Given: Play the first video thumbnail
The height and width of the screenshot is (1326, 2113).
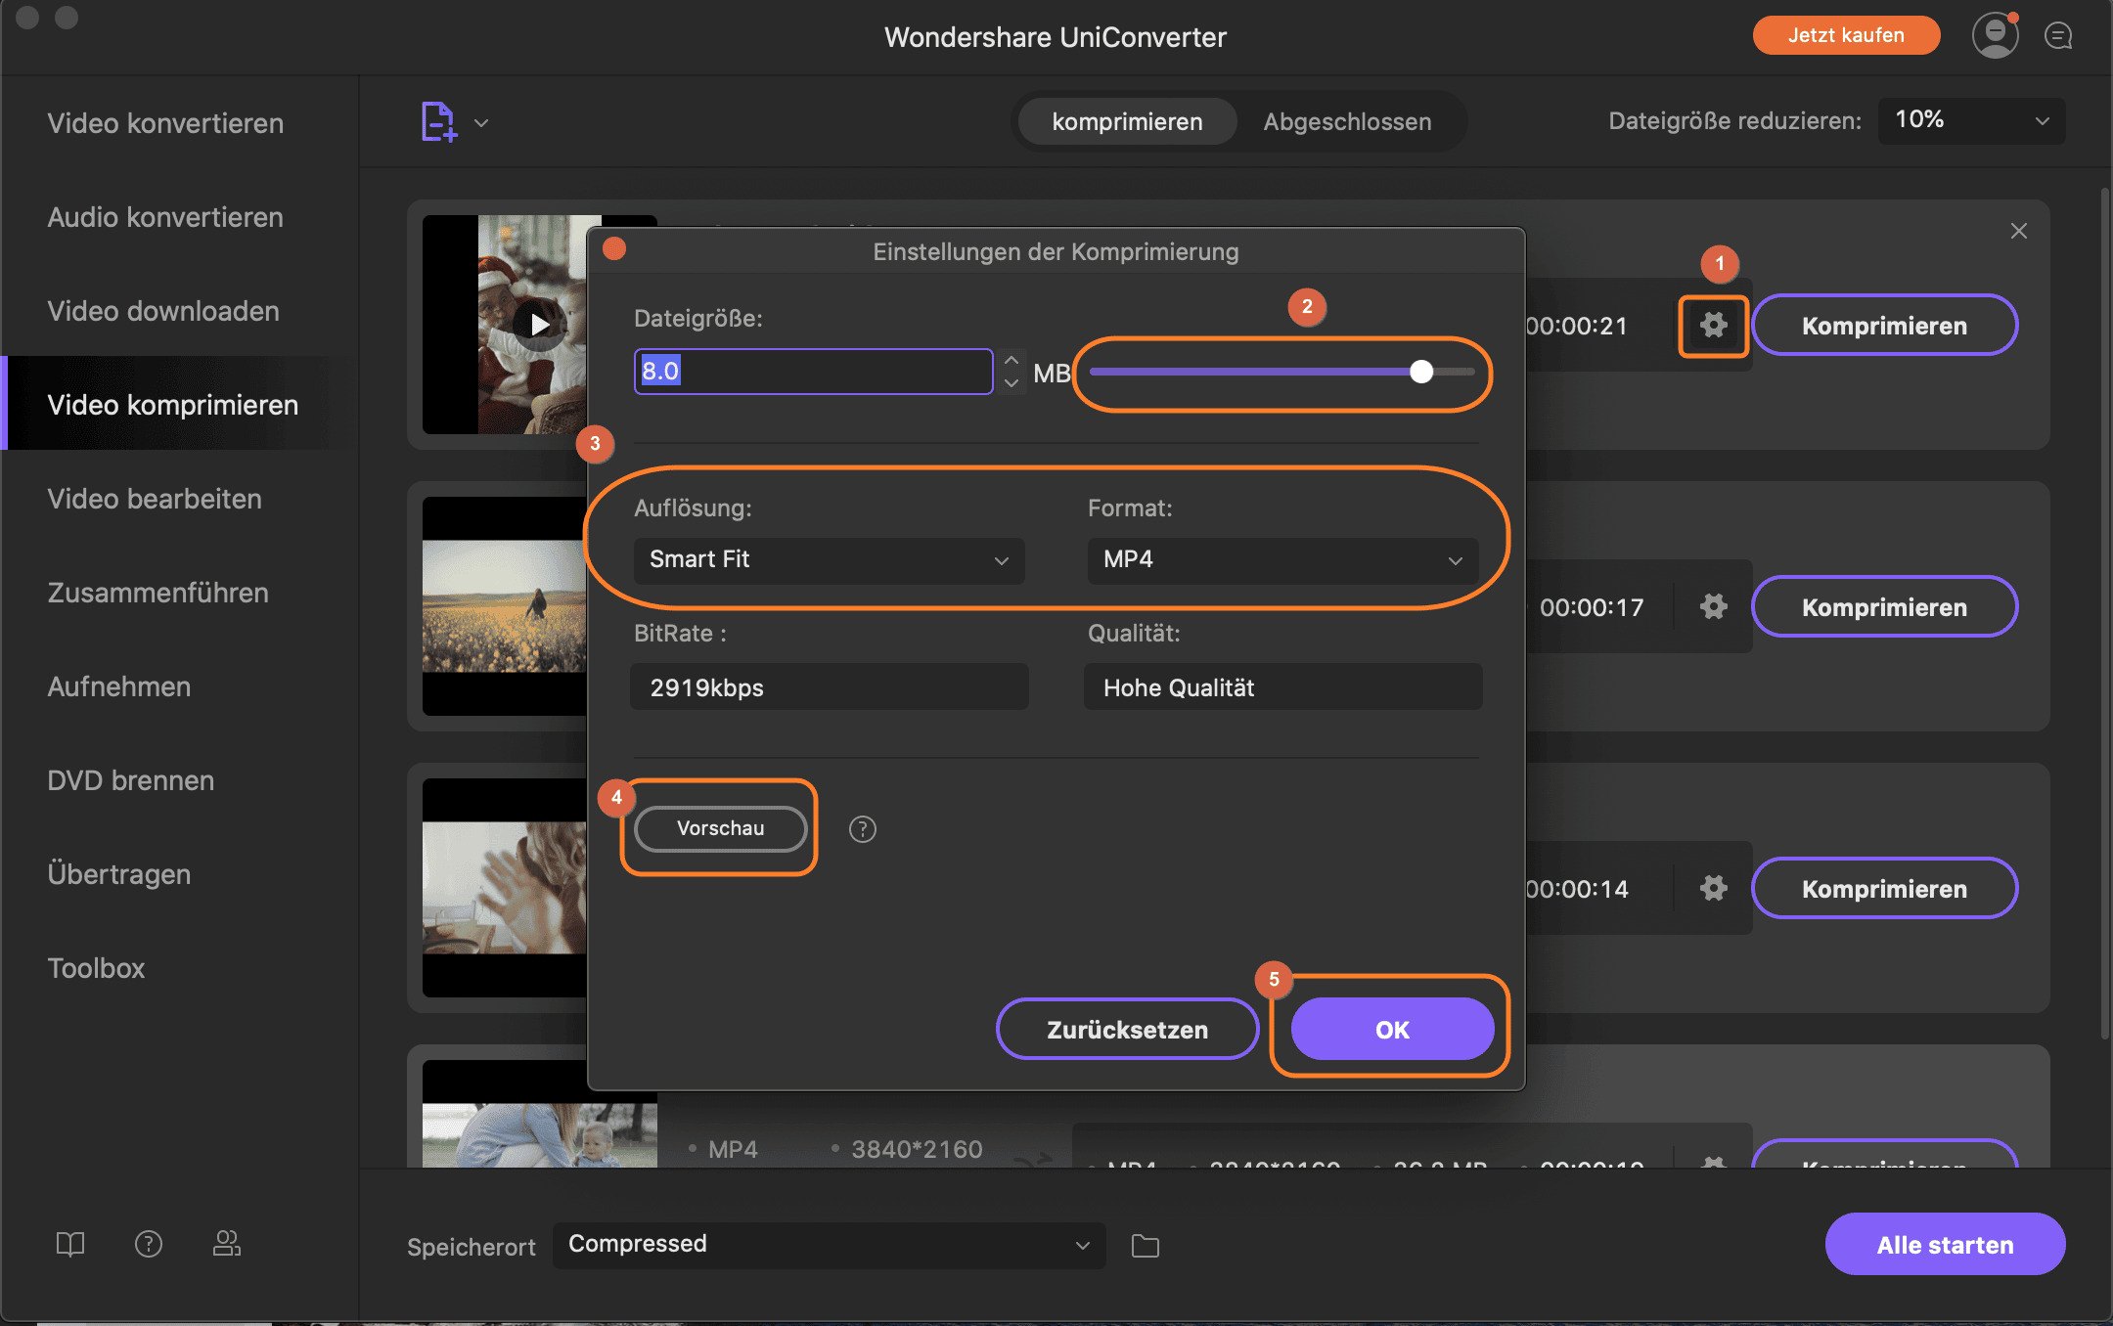Looking at the screenshot, I should tap(539, 324).
